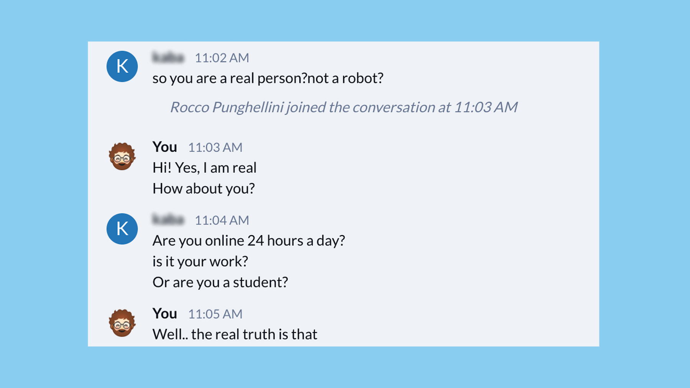
Task: Select the 'so you are a real person?' message
Action: (268, 78)
